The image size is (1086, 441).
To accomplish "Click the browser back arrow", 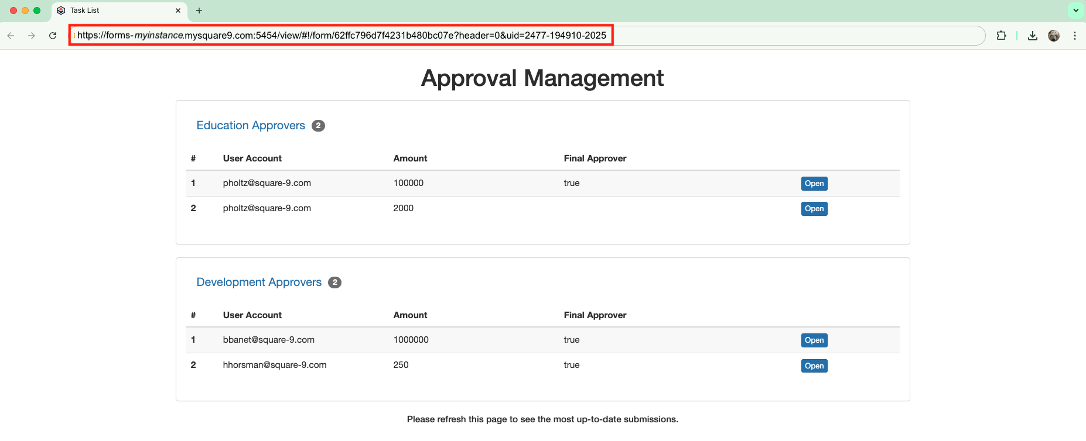I will (11, 36).
